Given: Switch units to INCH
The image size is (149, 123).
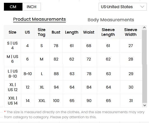Looking at the screenshot, I should point(32,7).
